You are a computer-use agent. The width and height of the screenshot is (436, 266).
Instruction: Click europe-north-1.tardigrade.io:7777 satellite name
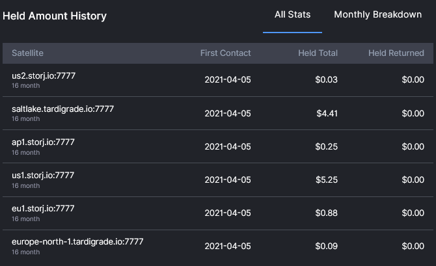click(x=77, y=241)
